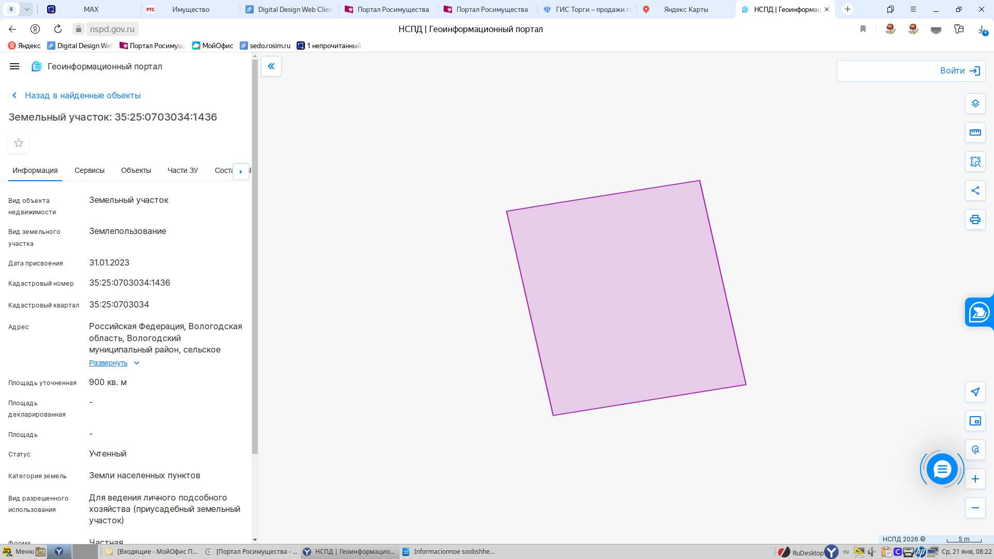The height and width of the screenshot is (559, 994).
Task: Zoom in on the map with the plus button
Action: (975, 479)
